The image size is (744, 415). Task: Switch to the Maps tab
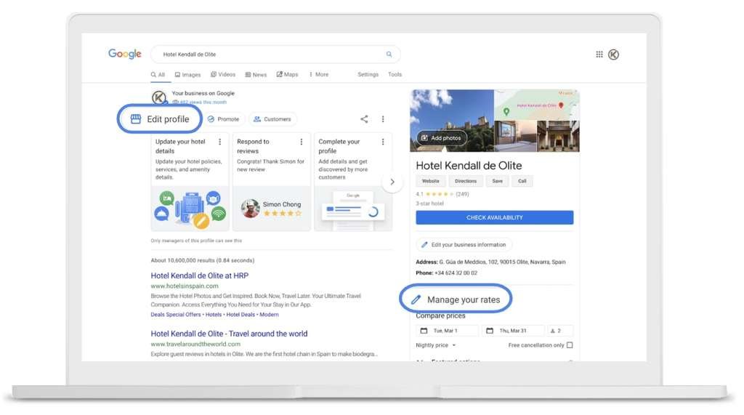coord(288,75)
